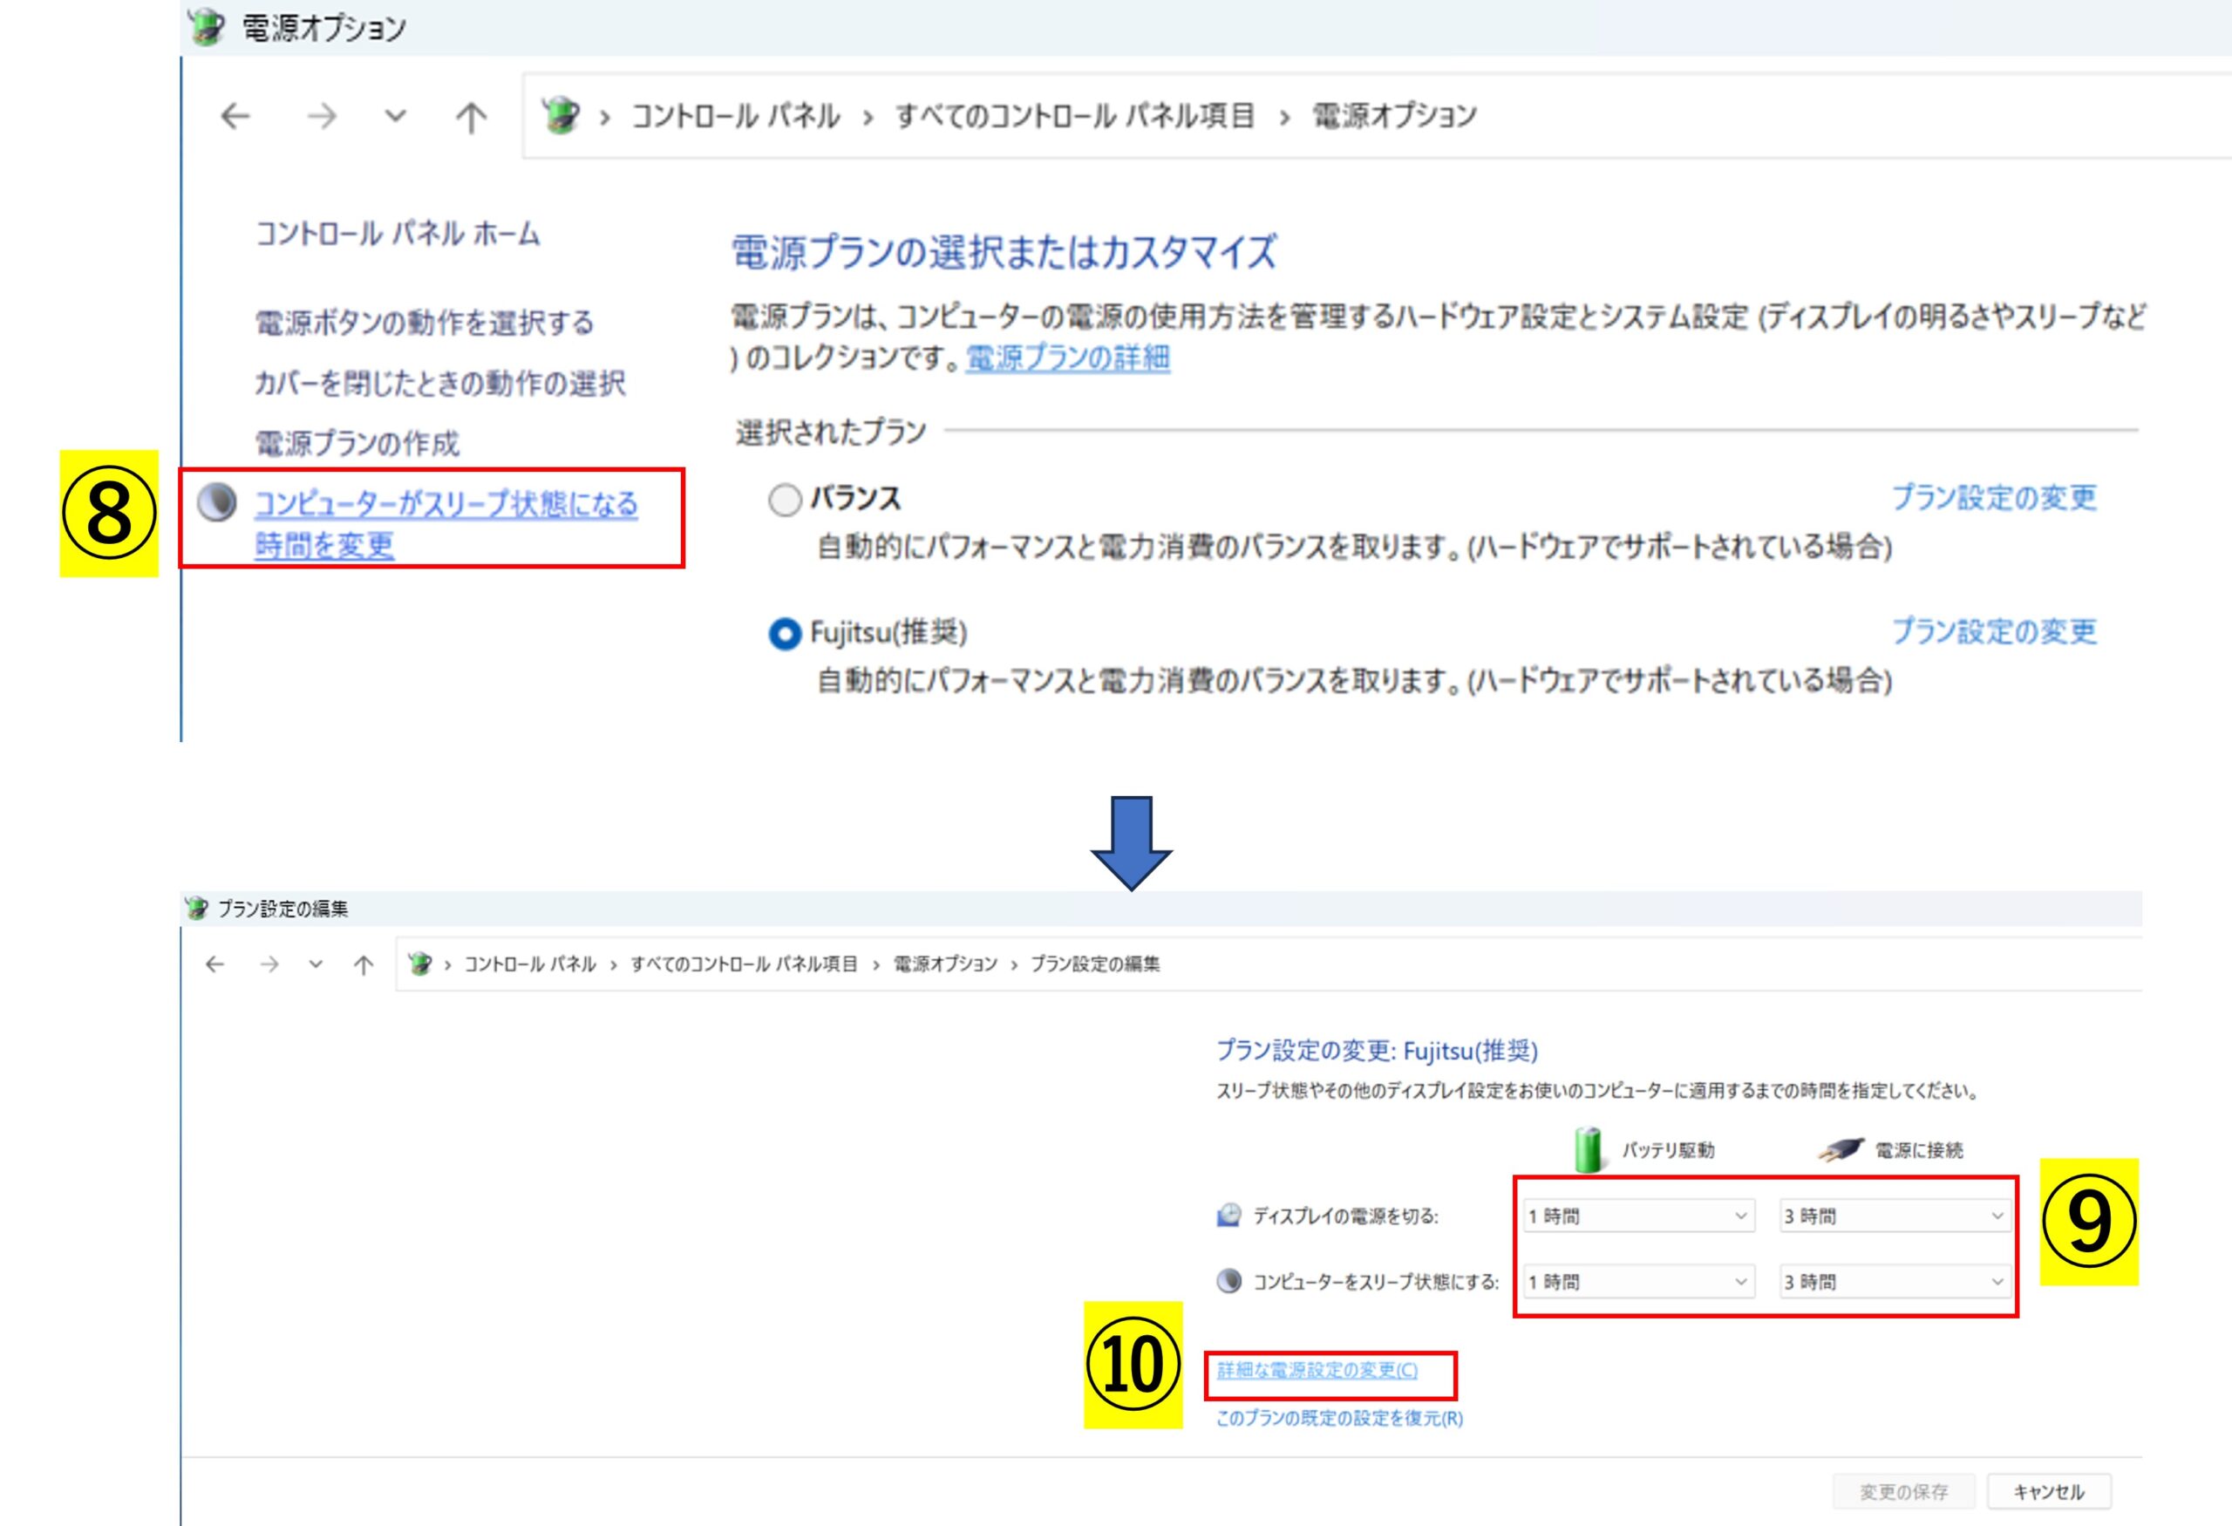
Task: Click プラン設定の変更 link for Fujitsu plan
Action: click(x=1994, y=631)
